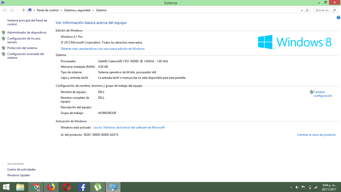
Task: Open Windows Update link
Action: coord(18,175)
